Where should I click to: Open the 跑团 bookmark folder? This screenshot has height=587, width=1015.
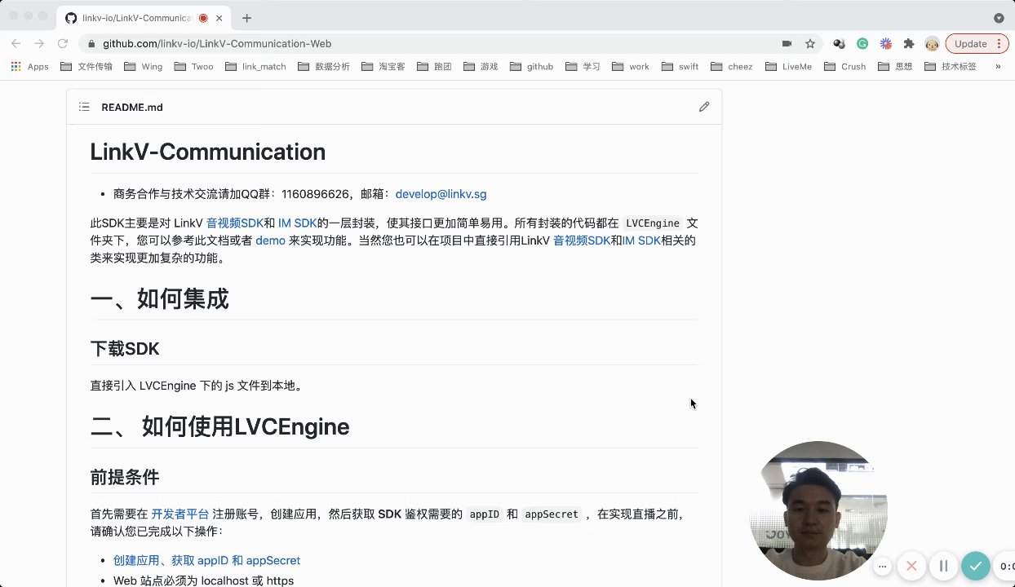click(435, 67)
